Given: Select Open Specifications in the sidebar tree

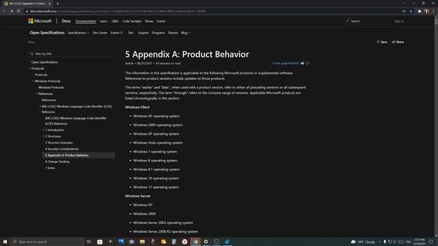Looking at the screenshot, I should tap(44, 62).
